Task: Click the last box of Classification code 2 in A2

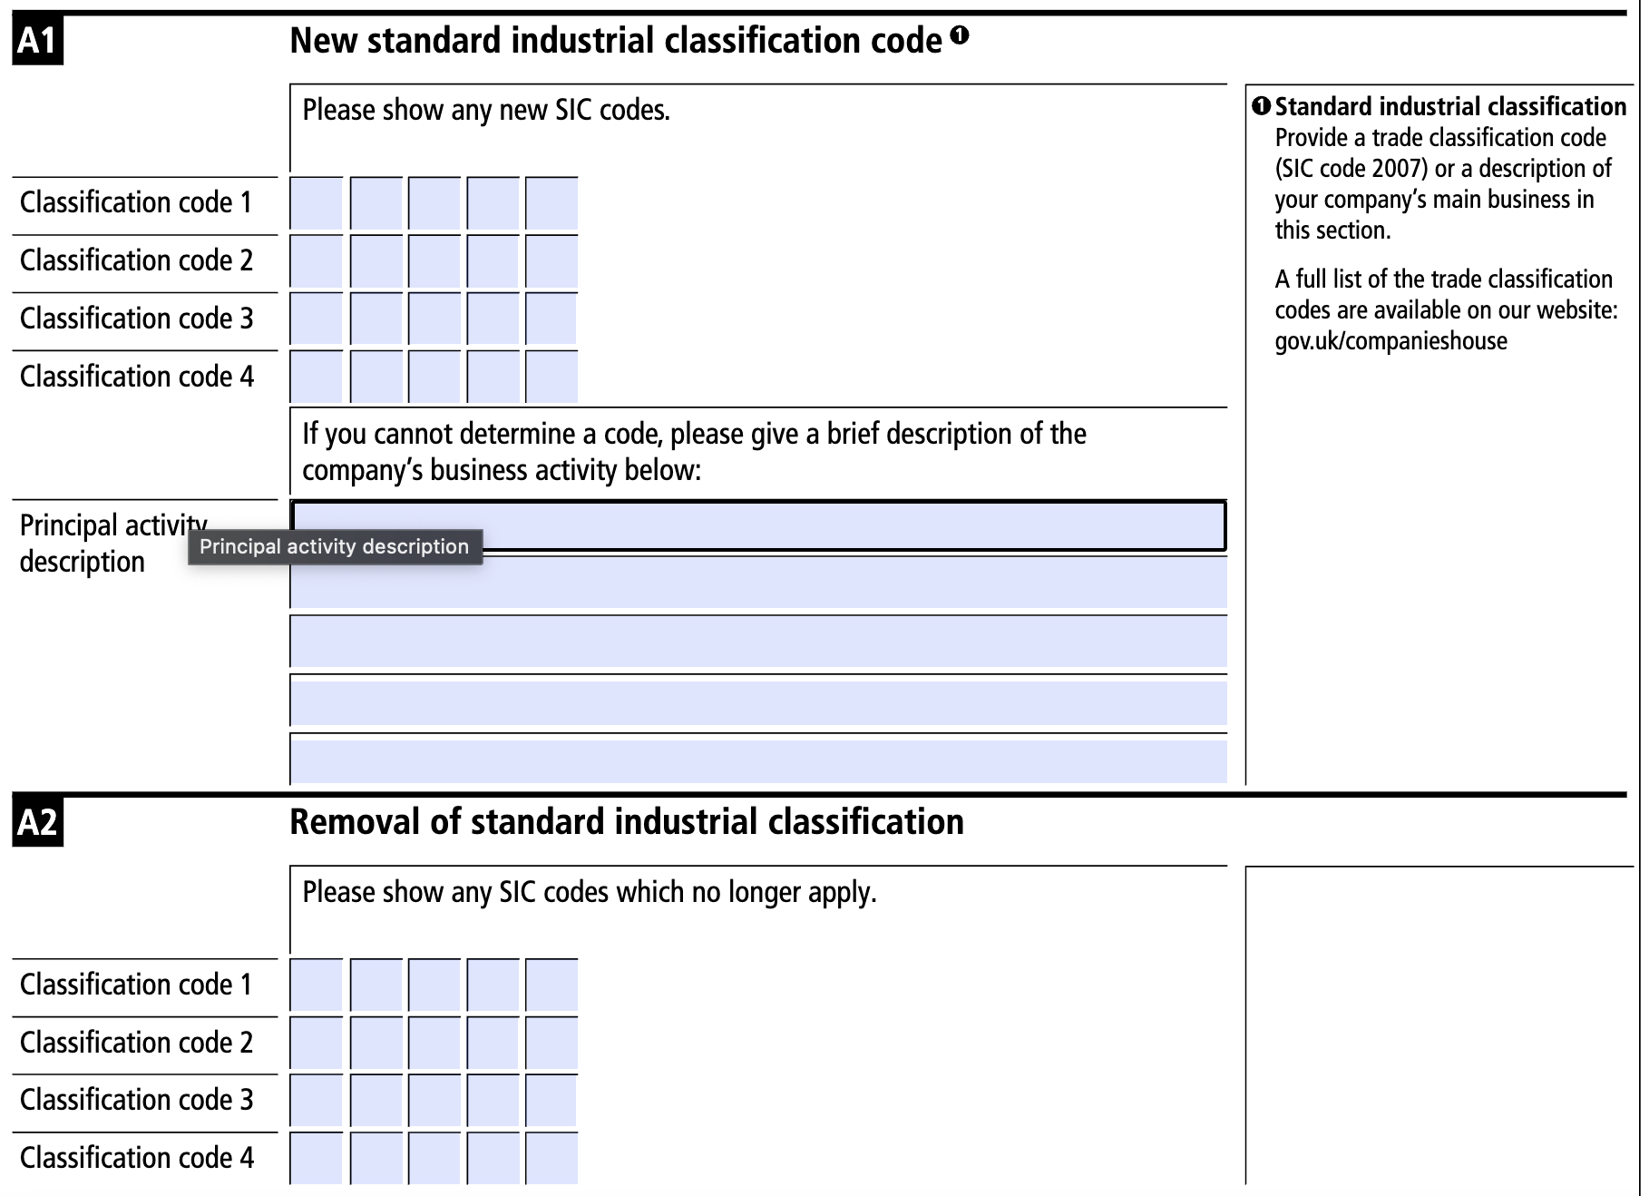Action: 551,1044
